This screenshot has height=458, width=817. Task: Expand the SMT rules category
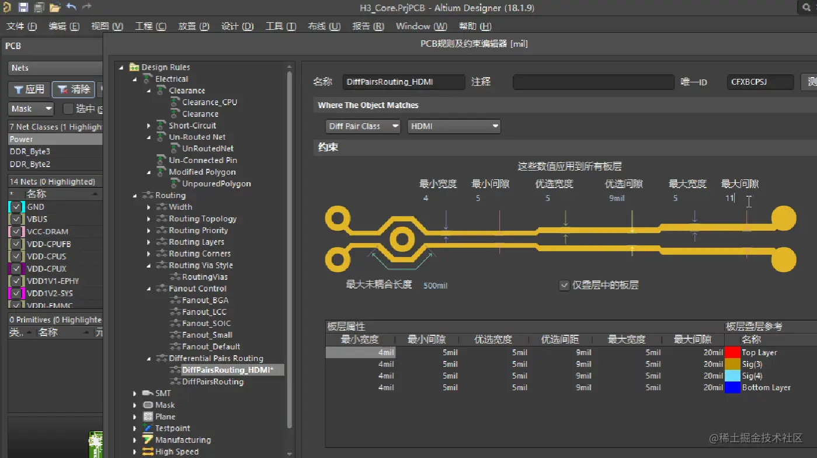coord(135,393)
